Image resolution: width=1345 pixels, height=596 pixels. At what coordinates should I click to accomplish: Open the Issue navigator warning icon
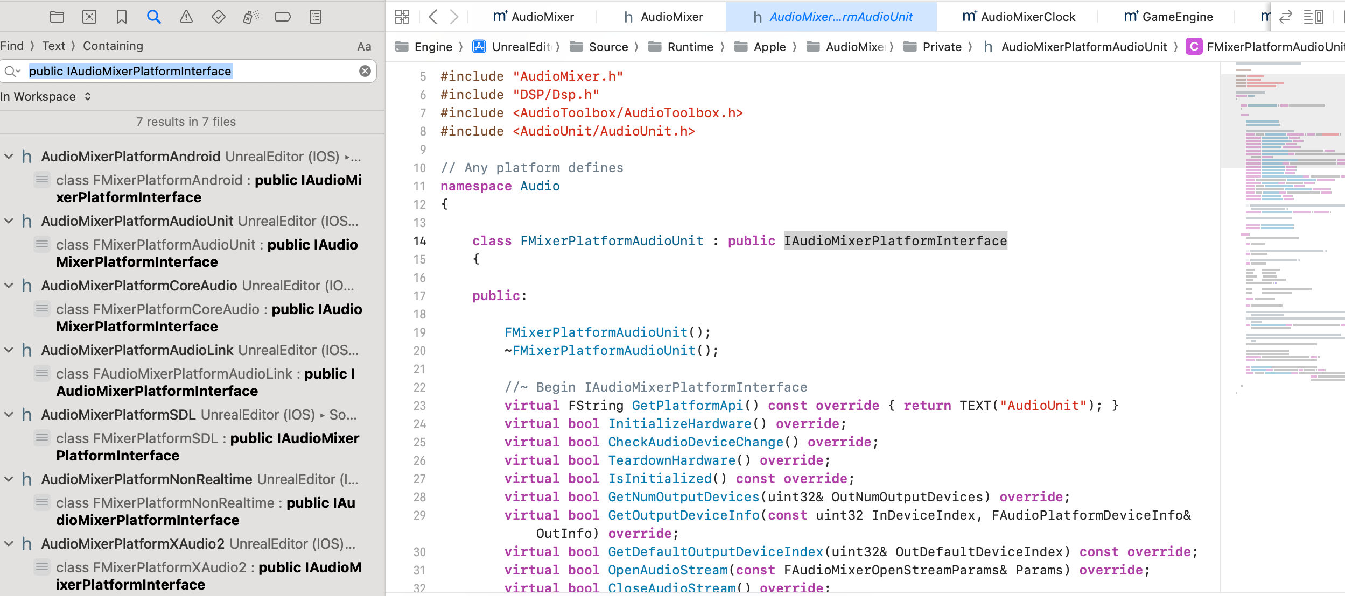coord(186,17)
